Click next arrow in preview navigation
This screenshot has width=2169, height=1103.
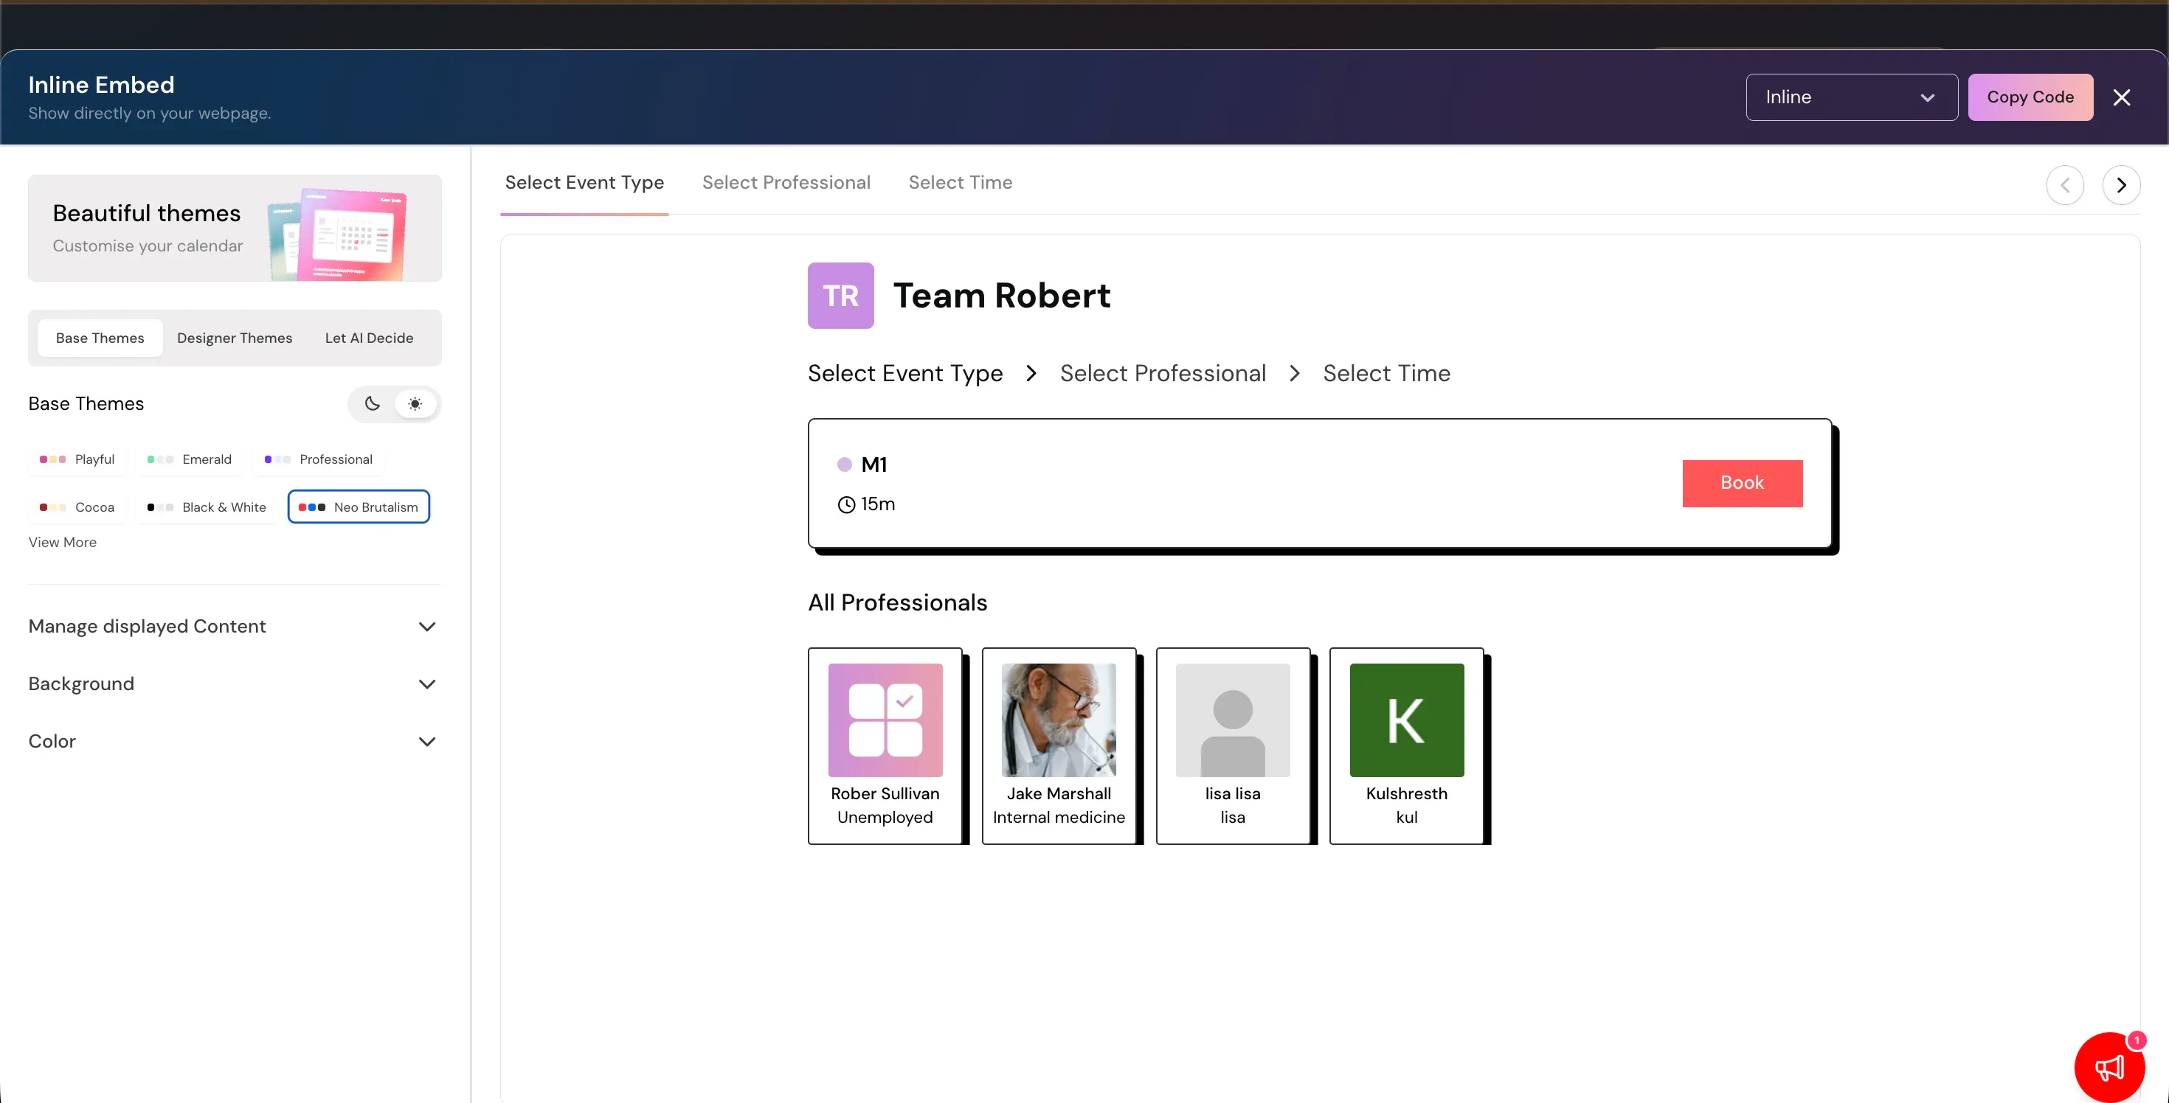pyautogui.click(x=2121, y=185)
